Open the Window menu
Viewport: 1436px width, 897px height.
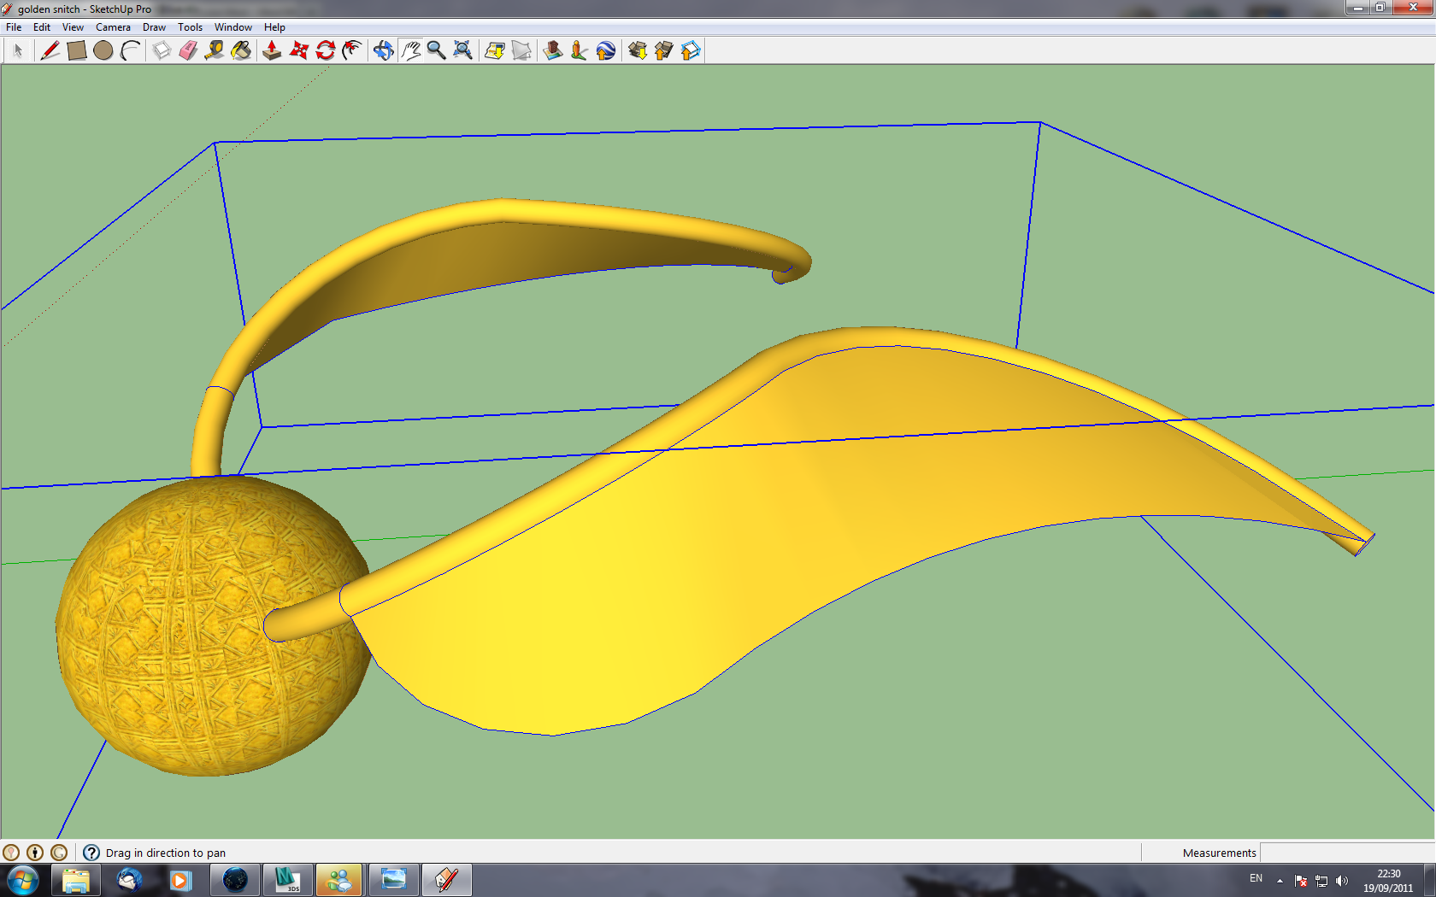[x=232, y=27]
